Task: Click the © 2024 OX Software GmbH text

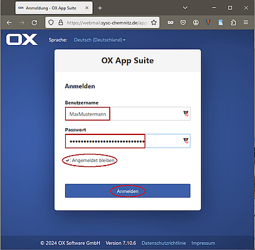Action: click(x=70, y=243)
